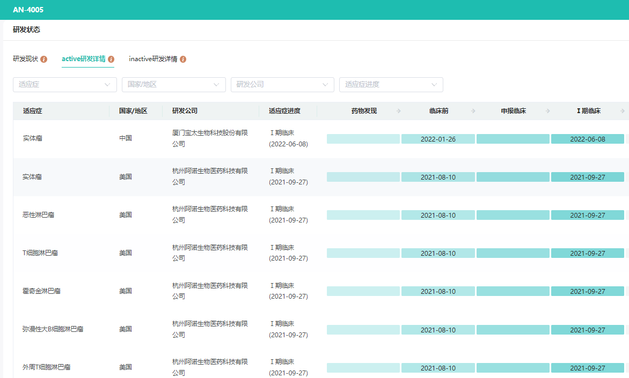Click 弥漫性大B细胞淋巴瘤 indication name
The width and height of the screenshot is (629, 378).
point(53,329)
